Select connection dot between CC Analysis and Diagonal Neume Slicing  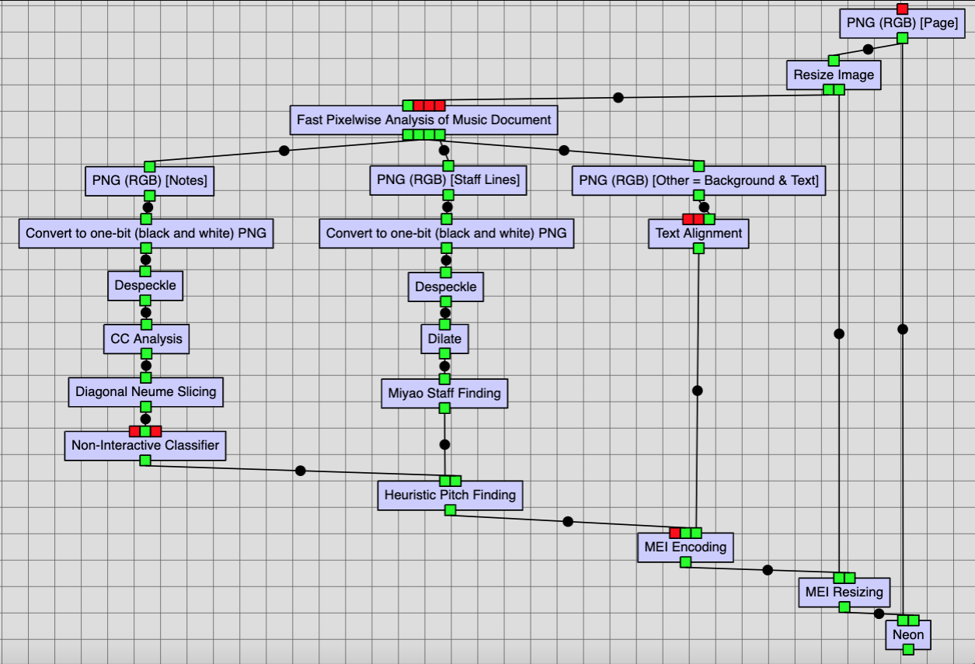[x=146, y=365]
